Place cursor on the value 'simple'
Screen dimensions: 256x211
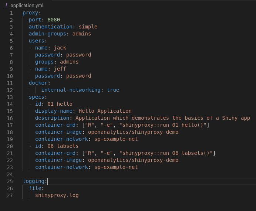88,27
